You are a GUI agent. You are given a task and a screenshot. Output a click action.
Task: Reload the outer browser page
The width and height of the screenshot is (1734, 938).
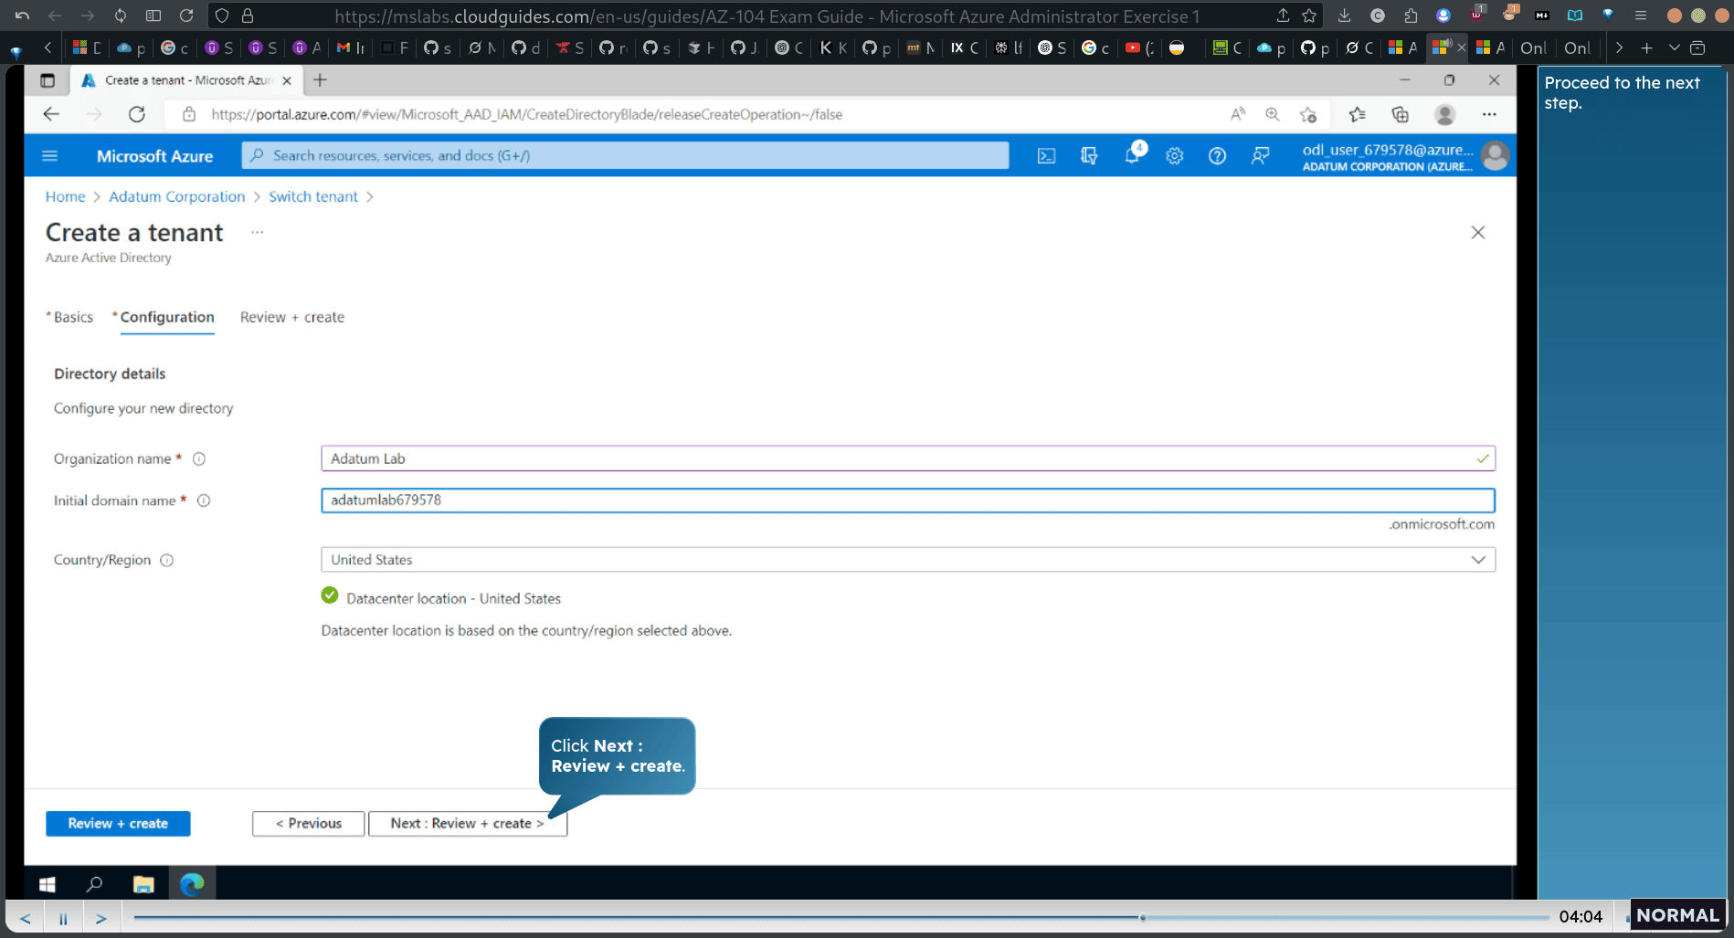pos(186,16)
